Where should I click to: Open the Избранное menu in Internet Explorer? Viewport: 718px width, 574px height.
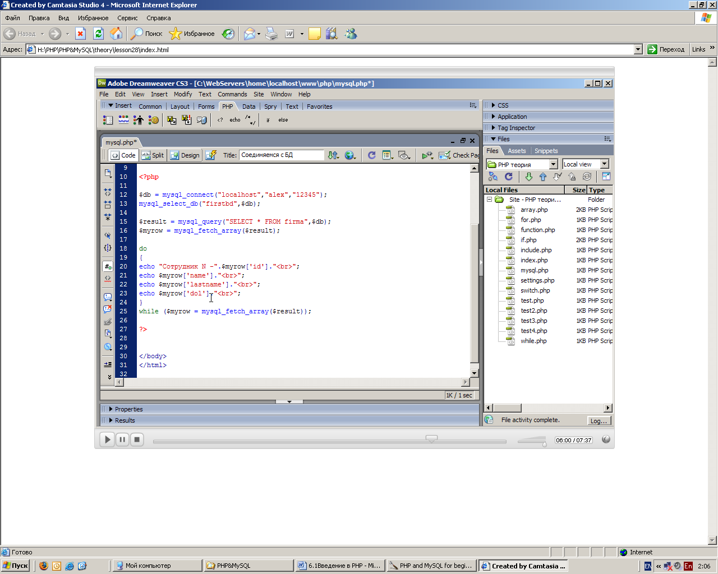[93, 18]
